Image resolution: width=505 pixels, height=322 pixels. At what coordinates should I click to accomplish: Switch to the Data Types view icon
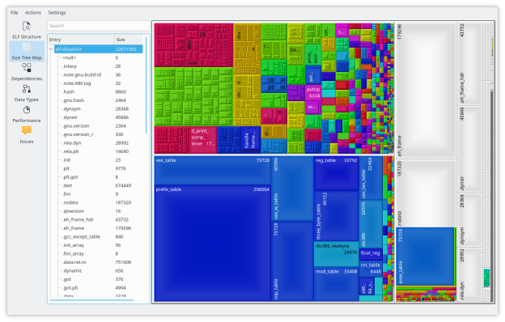27,89
